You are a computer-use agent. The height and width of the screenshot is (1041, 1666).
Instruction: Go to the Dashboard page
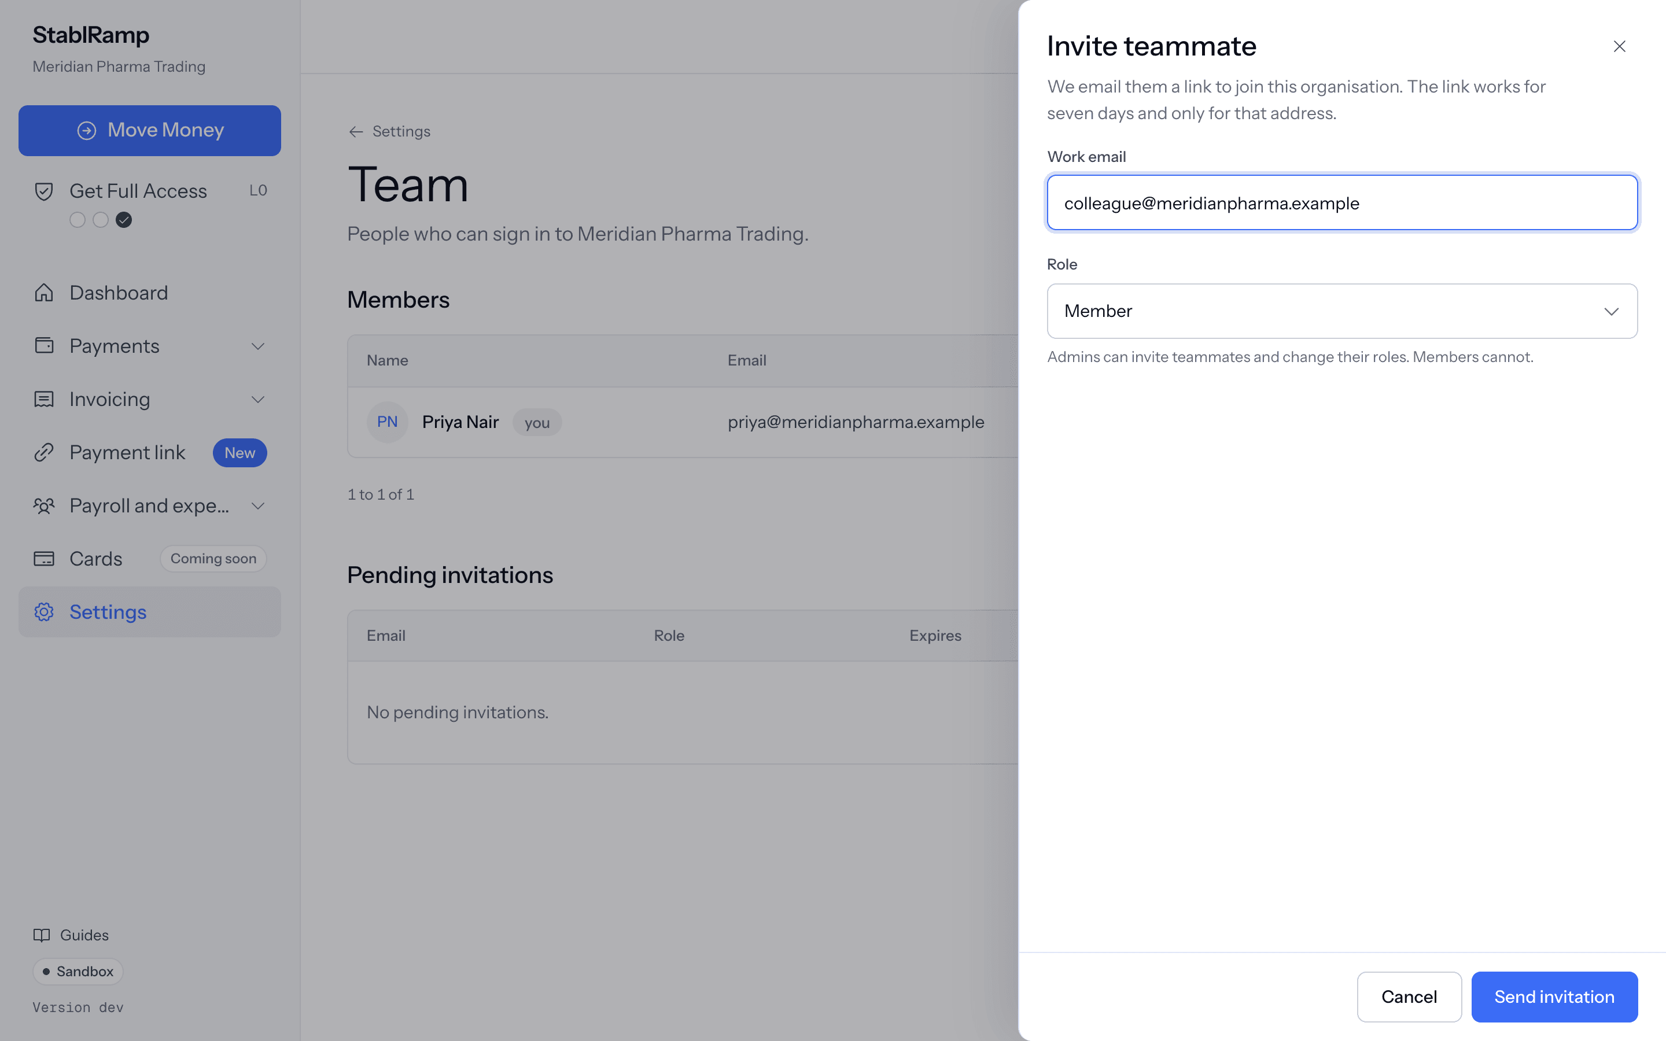(149, 293)
